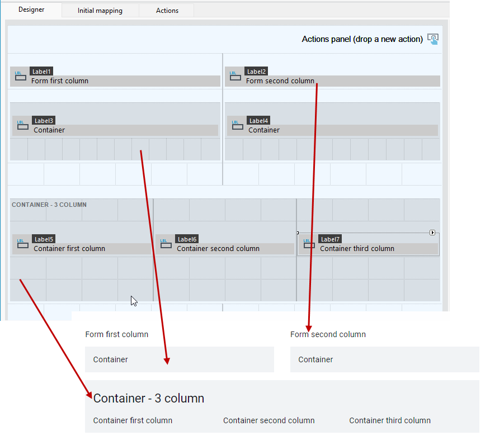Click the 'Form second column' preview text
Image resolution: width=490 pixels, height=445 pixels.
328,334
